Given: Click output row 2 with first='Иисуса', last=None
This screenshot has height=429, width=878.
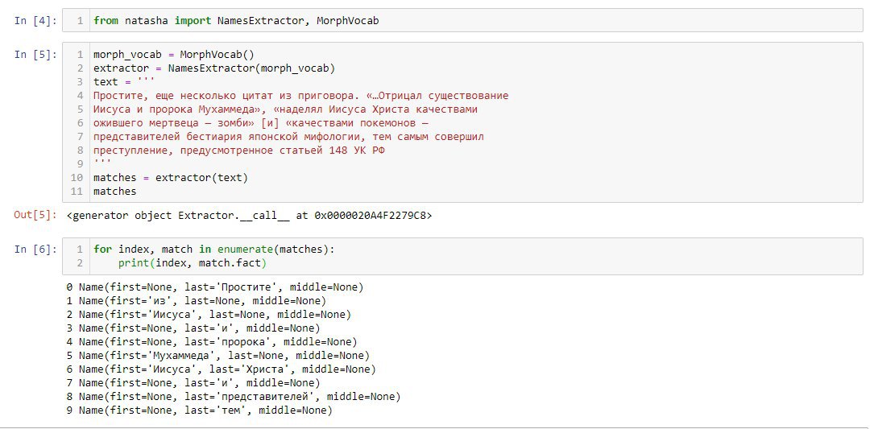Looking at the screenshot, I should click(209, 315).
